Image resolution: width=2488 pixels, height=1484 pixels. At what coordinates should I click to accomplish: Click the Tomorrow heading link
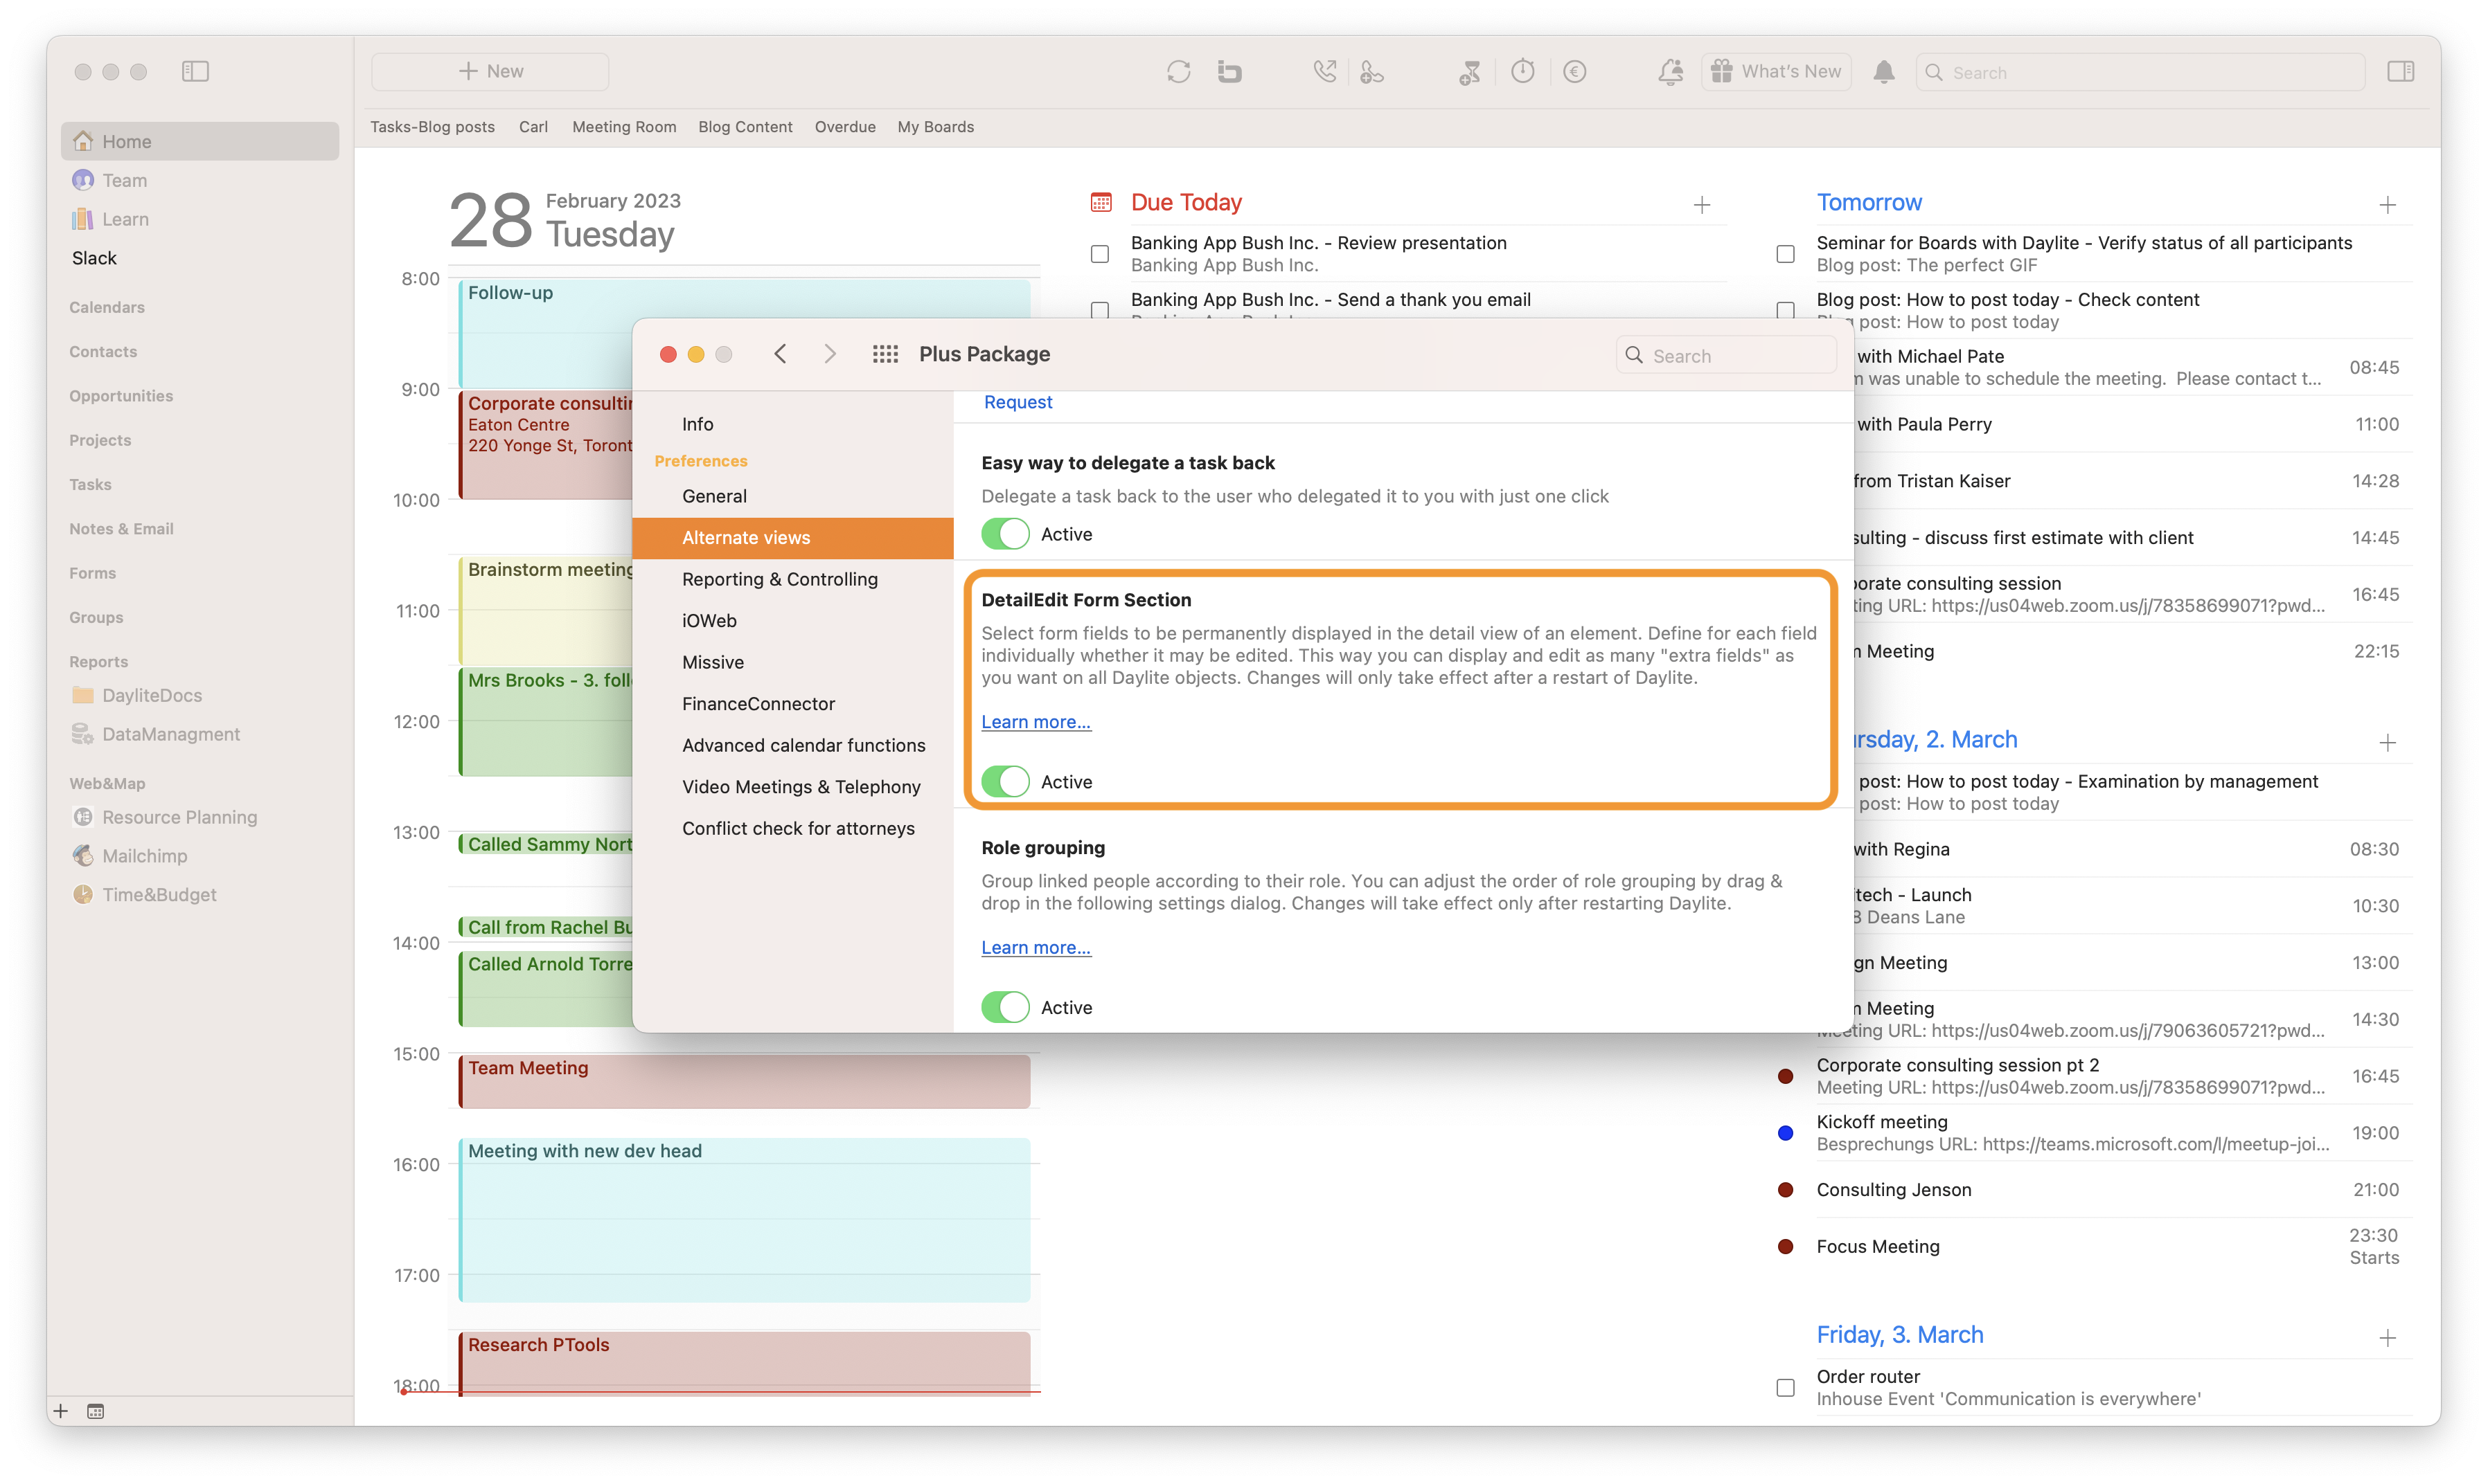click(x=1869, y=202)
